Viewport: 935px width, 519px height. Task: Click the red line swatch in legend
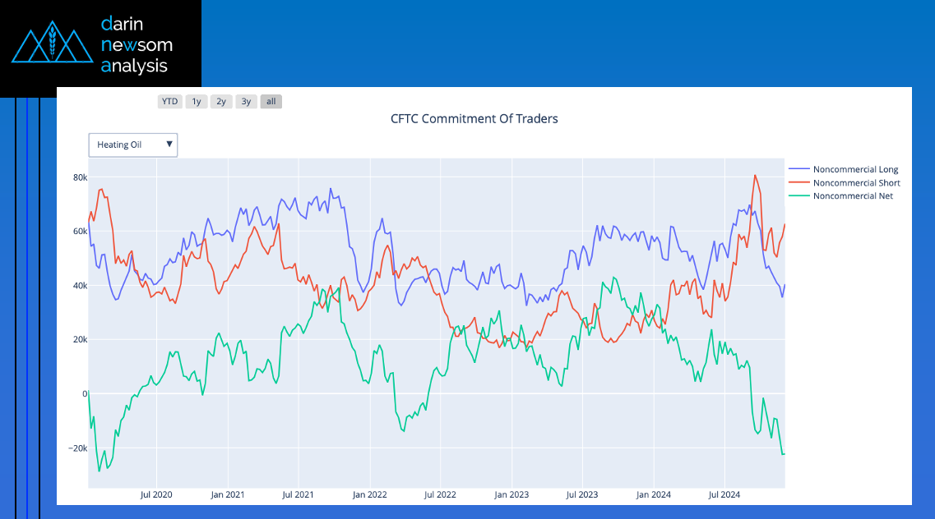pos(798,183)
